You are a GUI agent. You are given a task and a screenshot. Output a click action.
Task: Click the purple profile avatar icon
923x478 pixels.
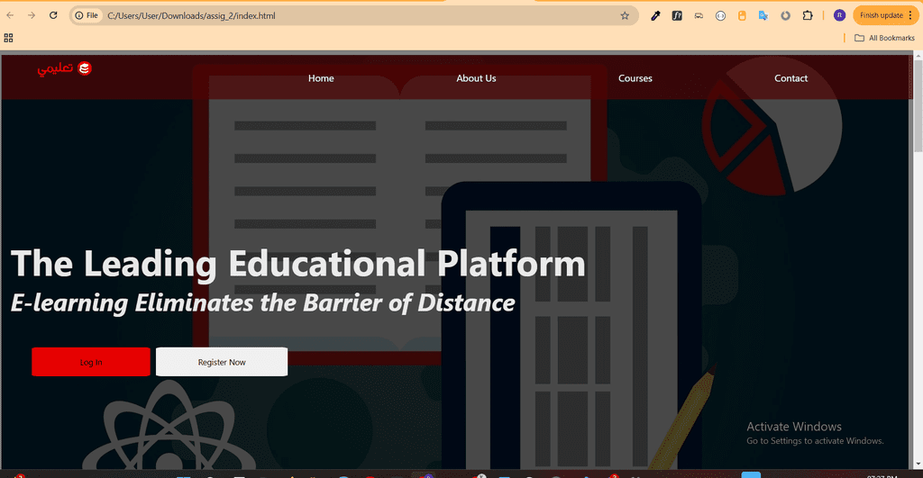pos(840,15)
